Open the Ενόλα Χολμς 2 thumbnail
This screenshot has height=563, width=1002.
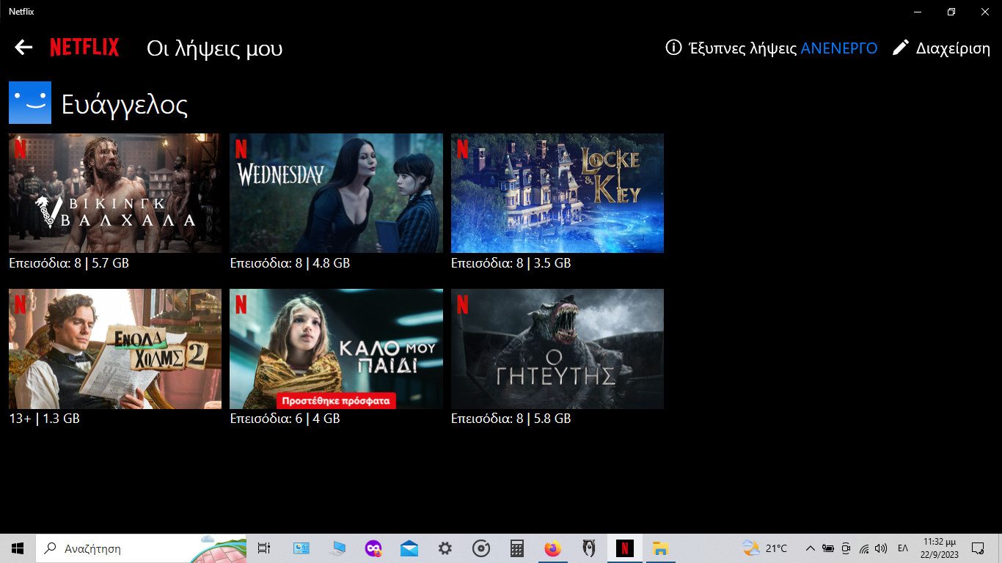click(115, 349)
